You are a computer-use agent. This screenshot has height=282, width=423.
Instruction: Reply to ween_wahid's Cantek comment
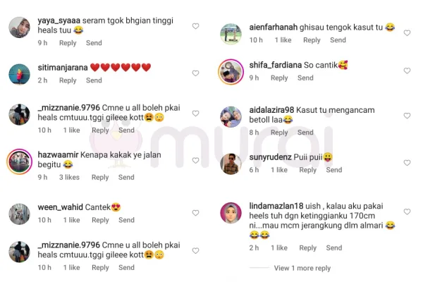[100, 220]
